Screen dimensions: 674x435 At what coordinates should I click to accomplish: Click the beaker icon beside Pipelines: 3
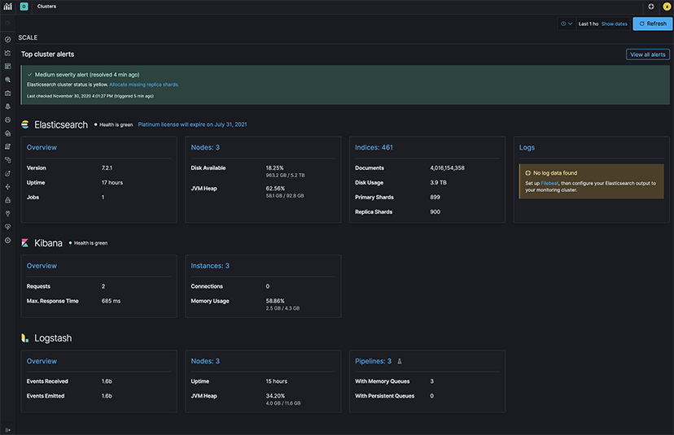pos(400,362)
